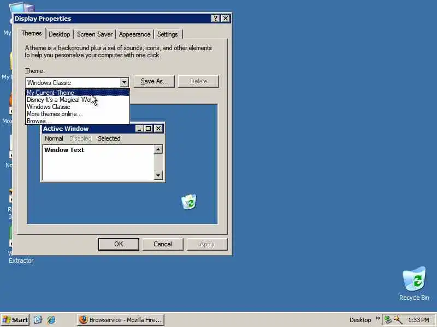Click the tools tray icon beside the clock
Image resolution: width=437 pixels, height=327 pixels.
398,320
